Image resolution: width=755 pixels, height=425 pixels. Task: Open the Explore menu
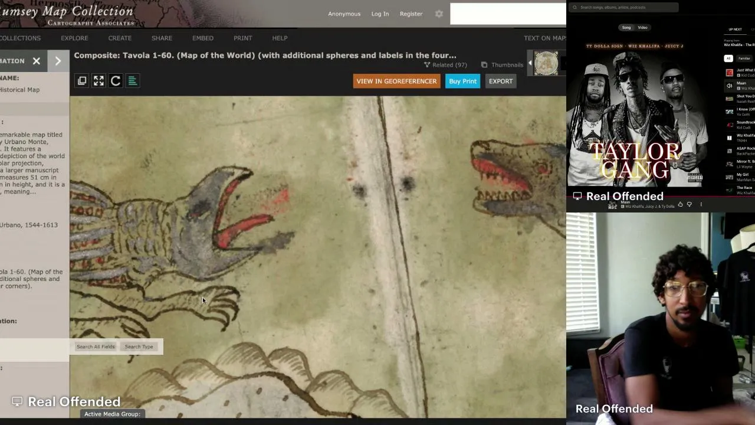74,38
